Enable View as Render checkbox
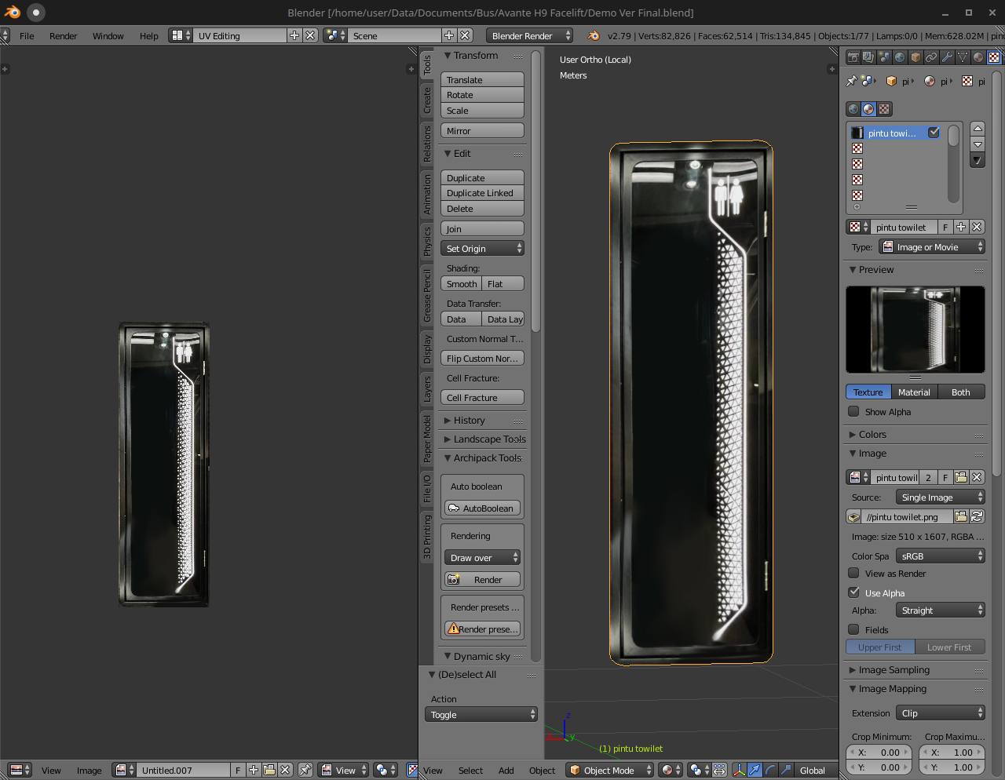Viewport: 1005px width, 780px height. pos(853,573)
